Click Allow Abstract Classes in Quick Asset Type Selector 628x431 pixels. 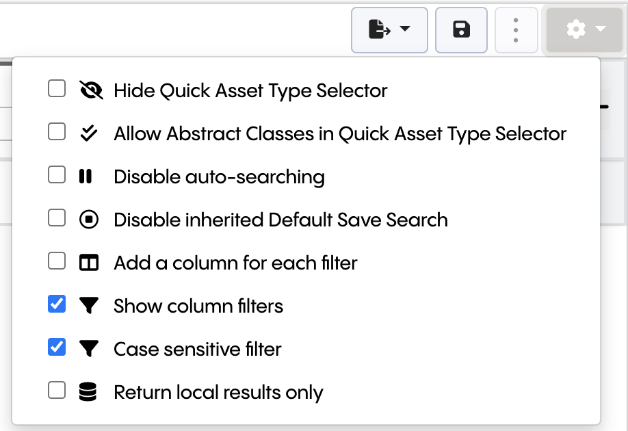340,132
